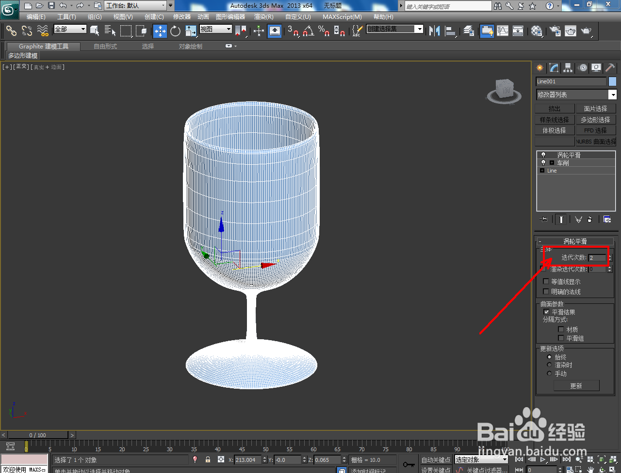Select the 渲染时 update radio button
The width and height of the screenshot is (621, 473).
click(550, 365)
